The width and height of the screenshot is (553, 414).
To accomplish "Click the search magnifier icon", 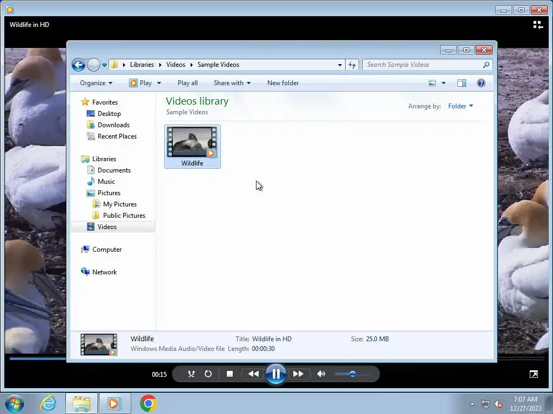I will [x=486, y=65].
